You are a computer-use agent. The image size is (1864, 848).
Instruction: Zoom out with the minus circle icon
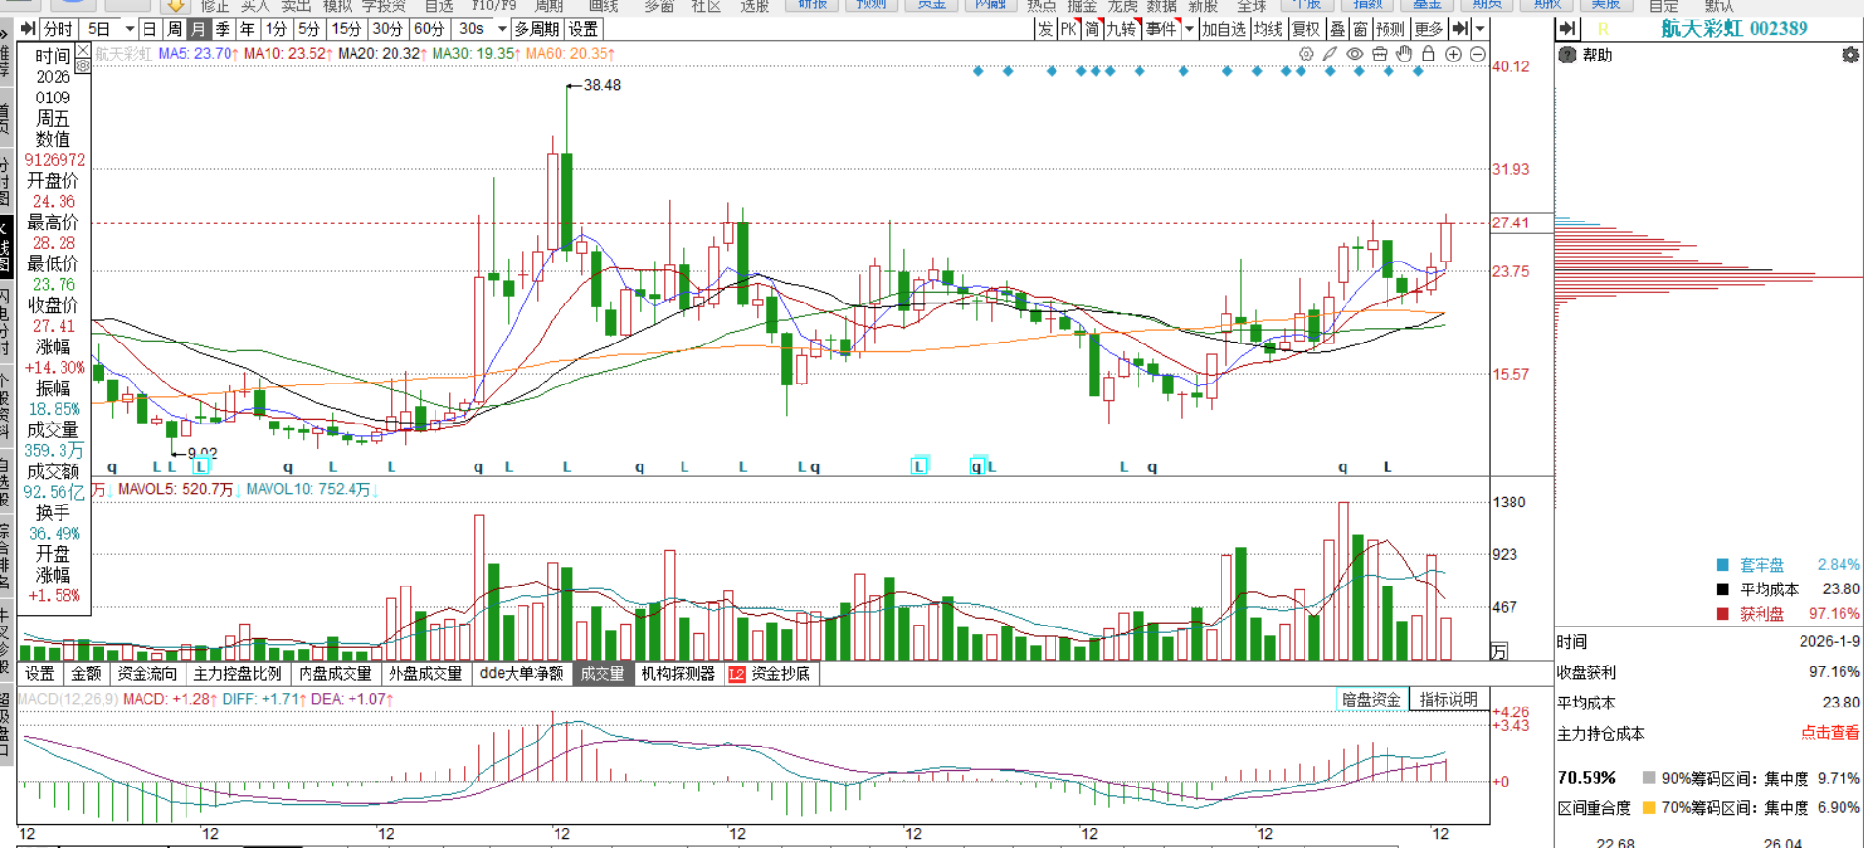point(1478,55)
